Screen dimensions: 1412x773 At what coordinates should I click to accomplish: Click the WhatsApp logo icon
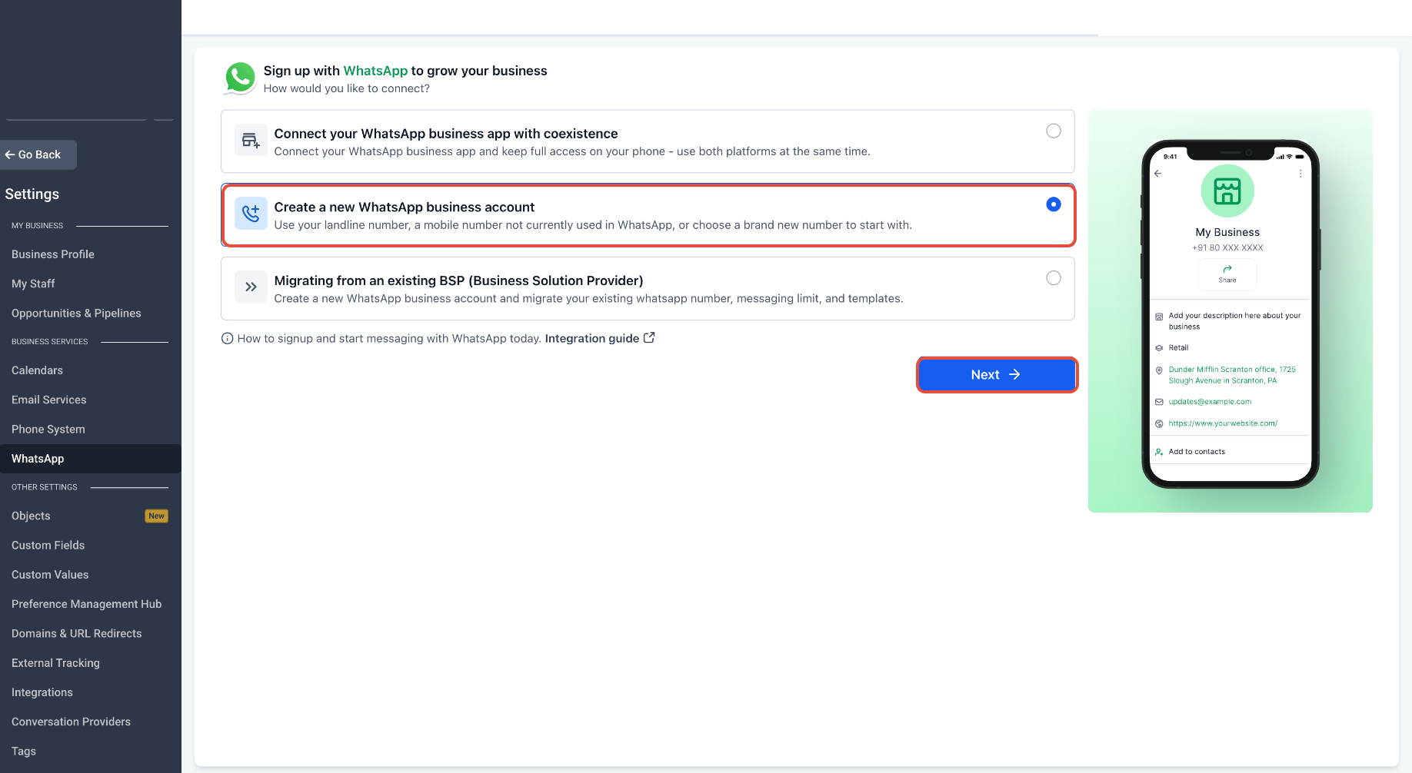240,78
